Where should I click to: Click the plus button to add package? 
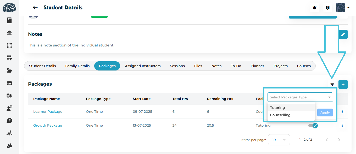coord(343,84)
